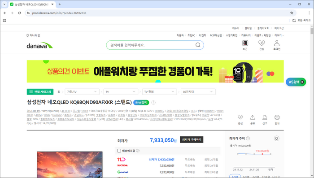Screen dimensions: 314x178
Task: Reload the page in Chrome
Action: tap(19, 13)
